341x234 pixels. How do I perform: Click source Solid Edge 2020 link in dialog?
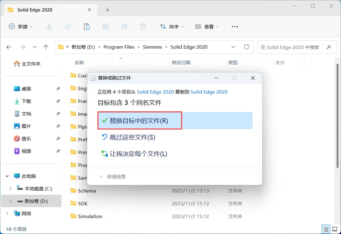click(155, 92)
